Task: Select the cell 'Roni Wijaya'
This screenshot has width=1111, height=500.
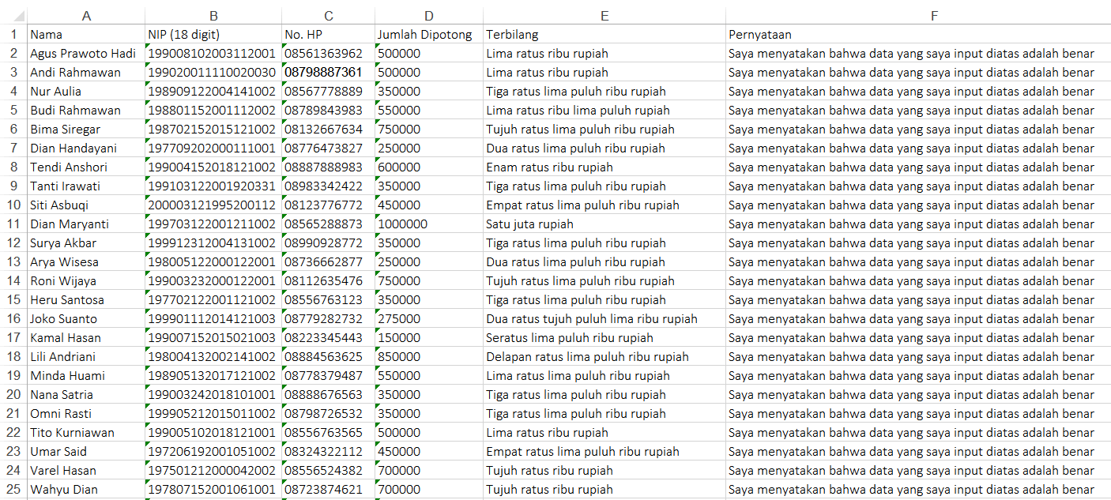Action: click(x=86, y=281)
